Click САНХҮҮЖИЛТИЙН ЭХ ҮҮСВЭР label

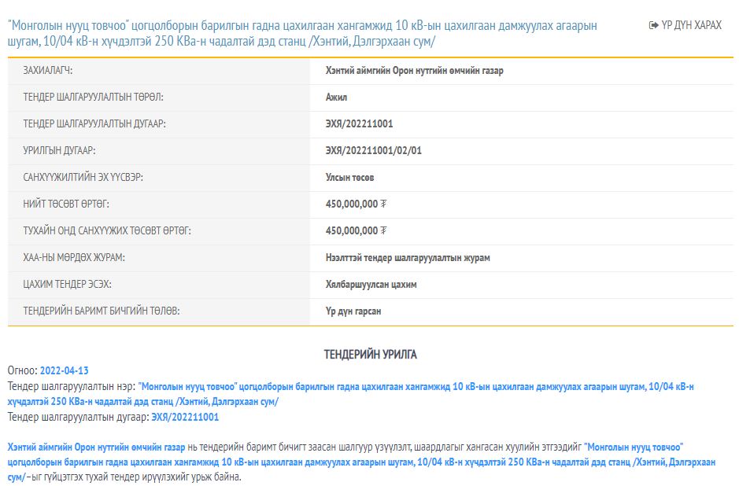[83, 178]
